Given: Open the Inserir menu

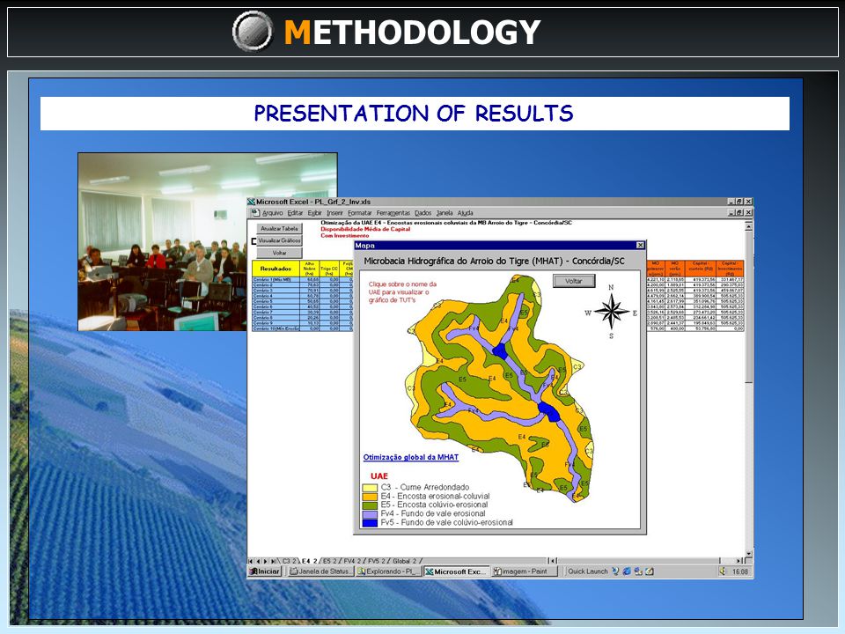Looking at the screenshot, I should click(334, 213).
